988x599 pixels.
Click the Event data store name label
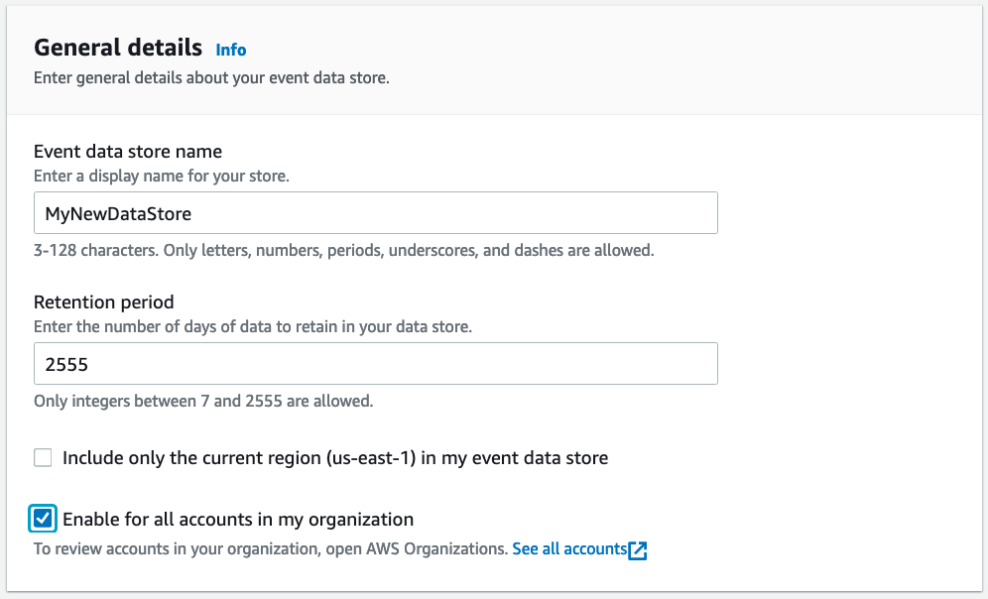(127, 151)
